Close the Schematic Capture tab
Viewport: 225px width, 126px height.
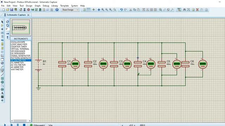[28, 15]
